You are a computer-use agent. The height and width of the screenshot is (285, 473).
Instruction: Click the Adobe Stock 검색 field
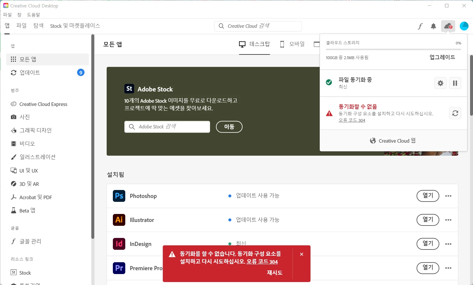(167, 127)
